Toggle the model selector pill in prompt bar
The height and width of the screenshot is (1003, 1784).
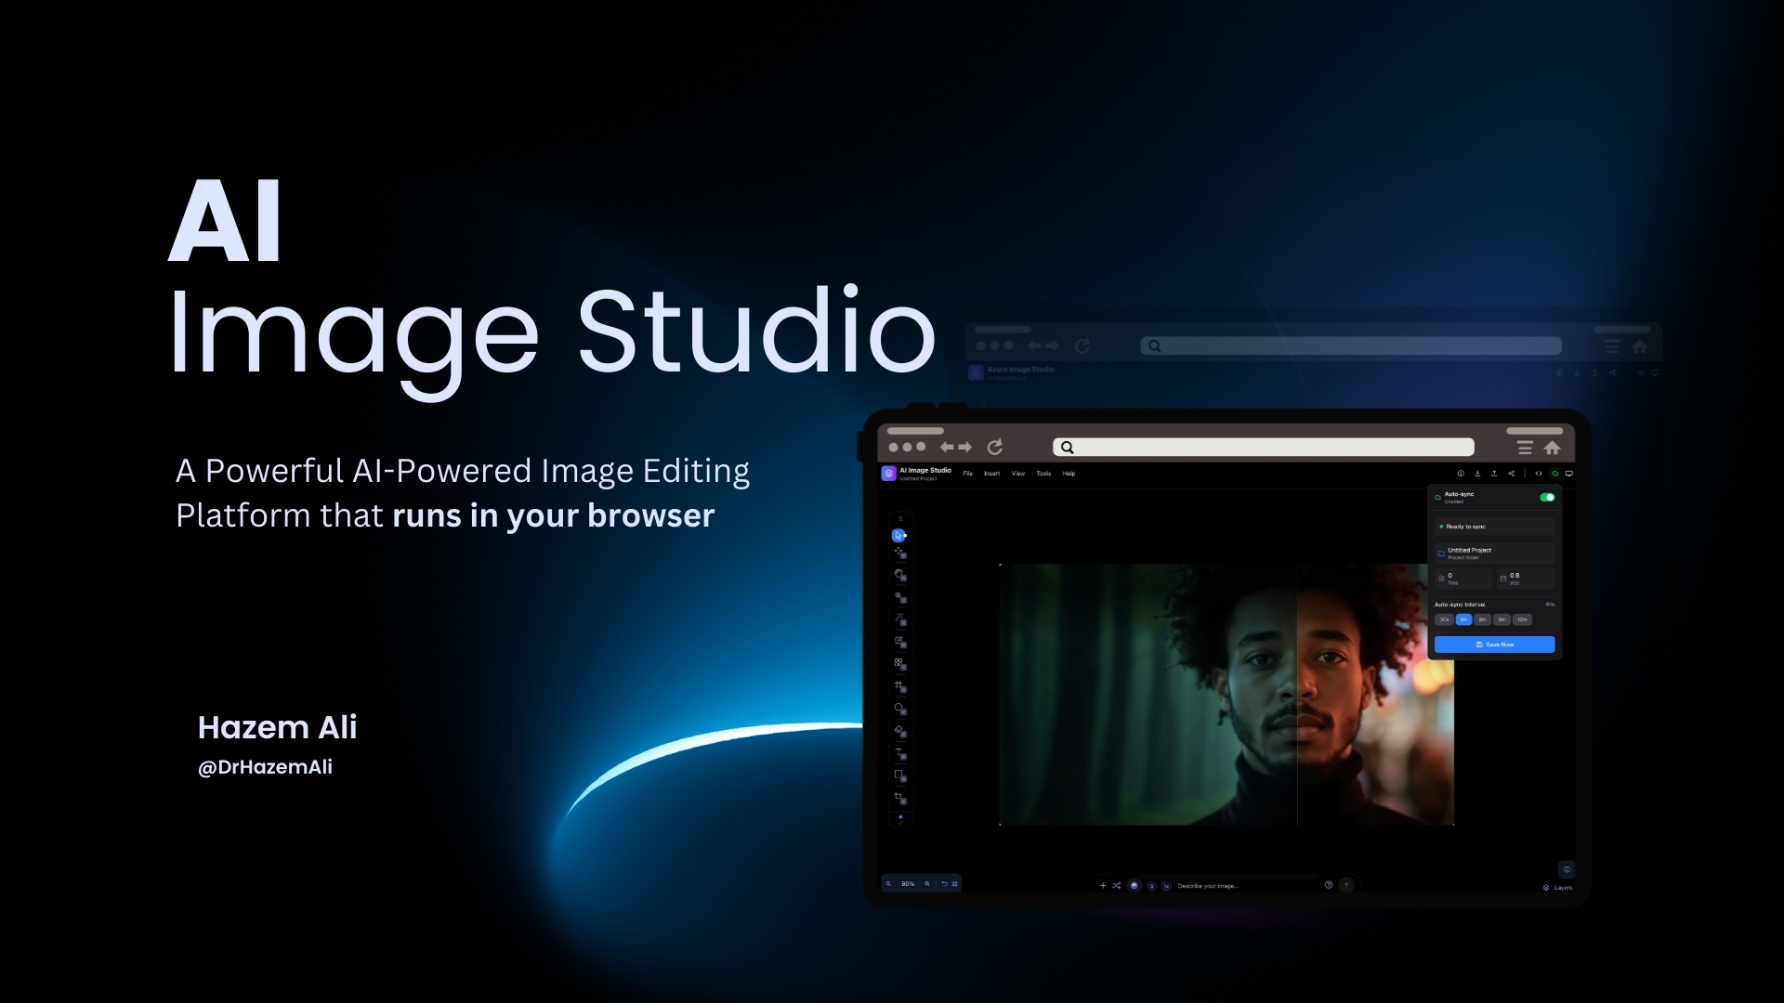point(1134,886)
